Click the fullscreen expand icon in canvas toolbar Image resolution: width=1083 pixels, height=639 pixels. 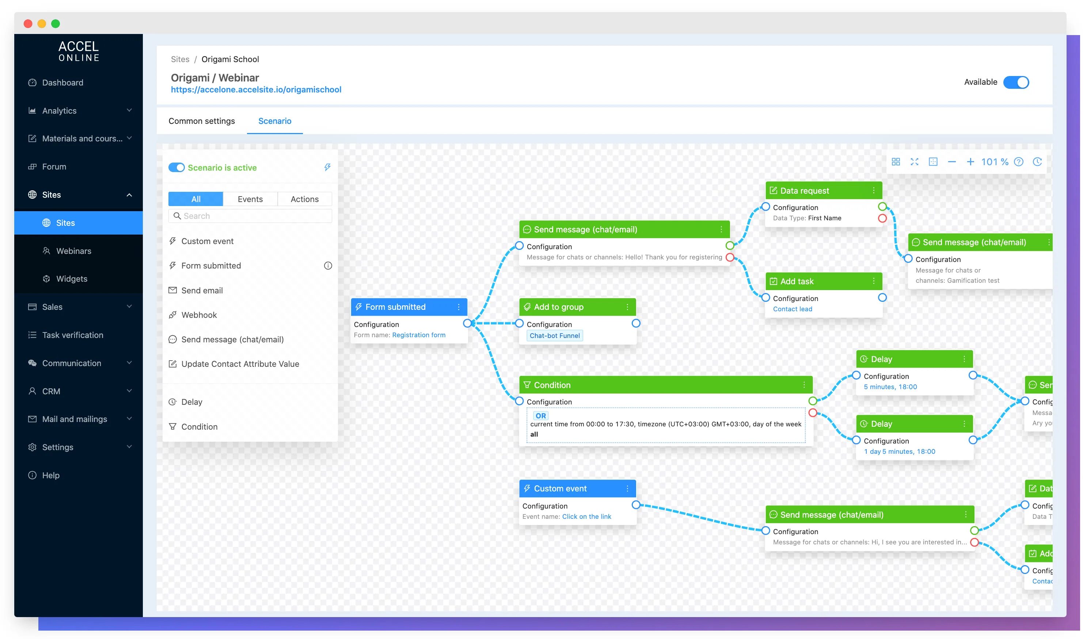pos(914,162)
